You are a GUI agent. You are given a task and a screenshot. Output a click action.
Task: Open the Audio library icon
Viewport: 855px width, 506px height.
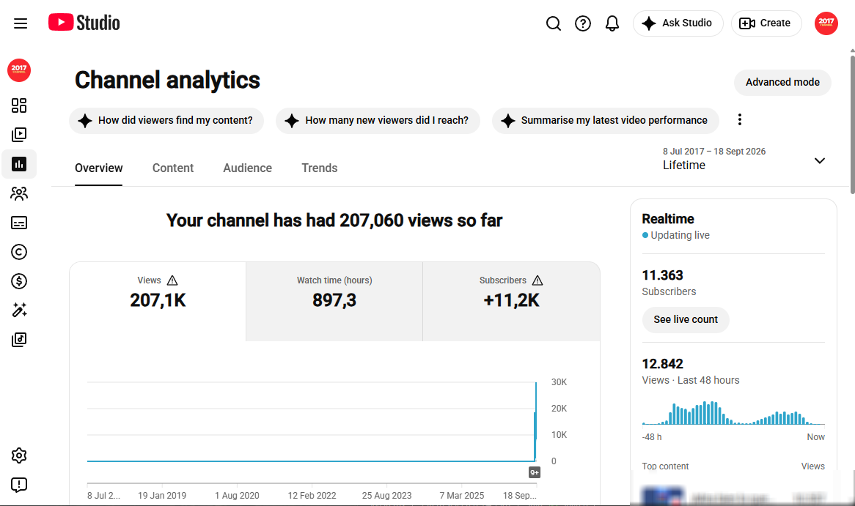[x=19, y=340]
